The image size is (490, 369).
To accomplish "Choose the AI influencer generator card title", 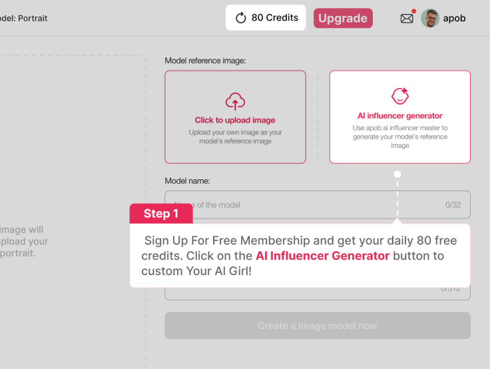I will [x=399, y=116].
